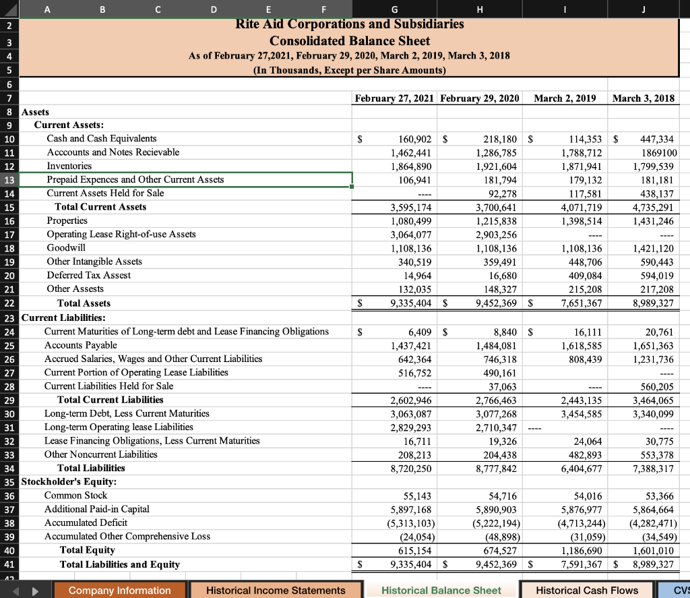Screen dimensions: 690x598
Task: Switch to the Company Information tab
Action: [x=120, y=590]
